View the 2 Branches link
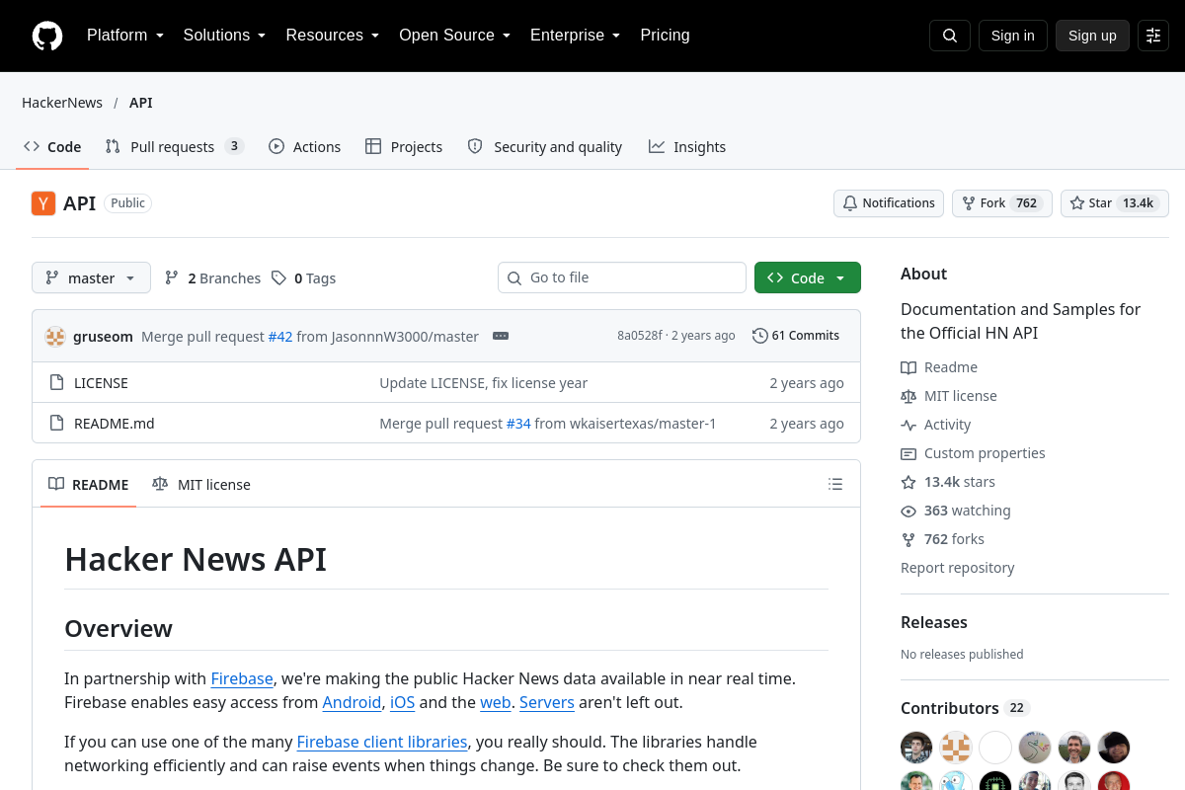The image size is (1185, 790). click(212, 278)
